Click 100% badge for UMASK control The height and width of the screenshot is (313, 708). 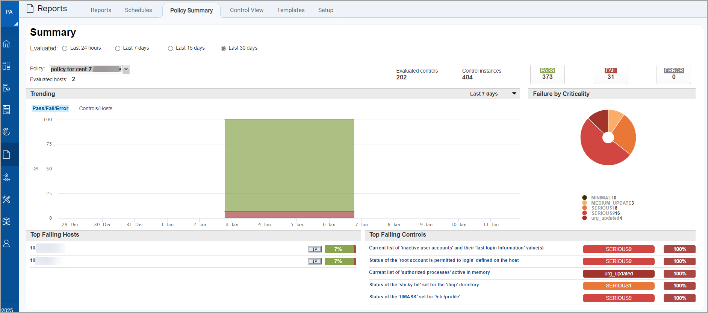tap(679, 298)
